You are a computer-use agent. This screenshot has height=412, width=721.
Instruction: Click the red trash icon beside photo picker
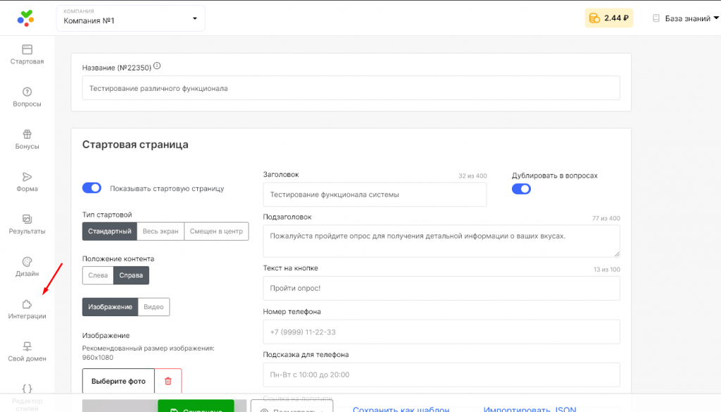[168, 381]
